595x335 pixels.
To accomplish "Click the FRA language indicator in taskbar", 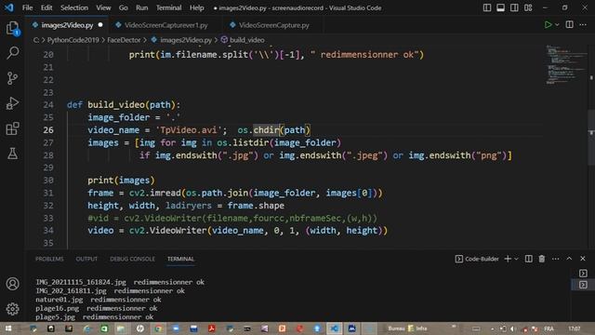I will (x=549, y=328).
